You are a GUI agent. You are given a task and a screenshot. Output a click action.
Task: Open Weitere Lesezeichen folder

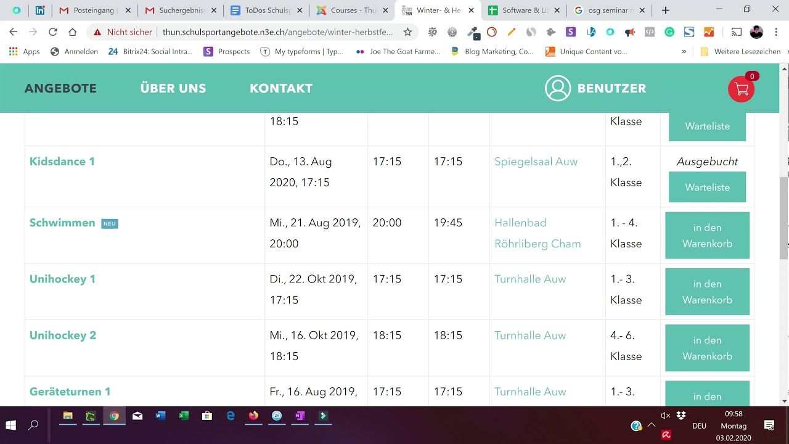pos(741,52)
